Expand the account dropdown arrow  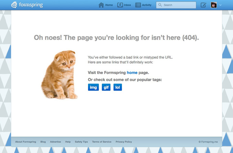220,5
